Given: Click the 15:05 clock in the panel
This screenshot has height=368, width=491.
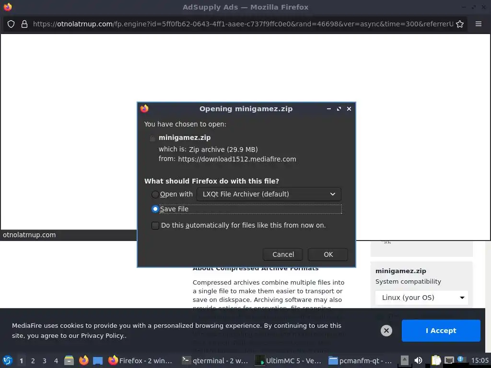Looking at the screenshot, I should pyautogui.click(x=479, y=360).
